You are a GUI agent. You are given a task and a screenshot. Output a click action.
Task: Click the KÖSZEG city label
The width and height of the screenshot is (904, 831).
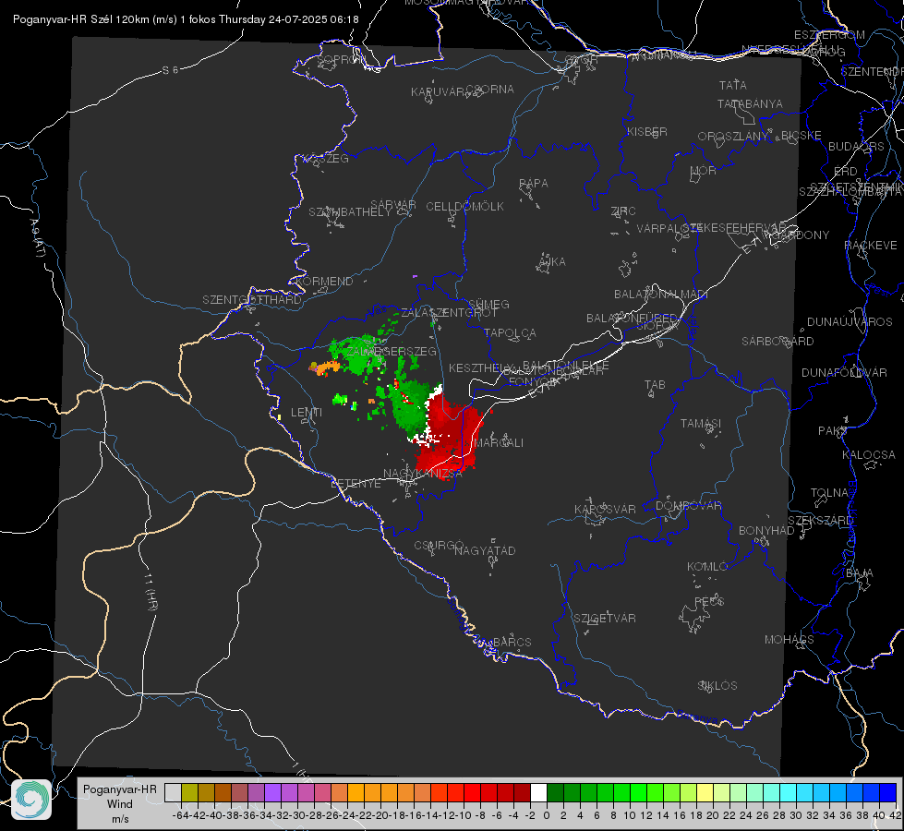tap(326, 159)
